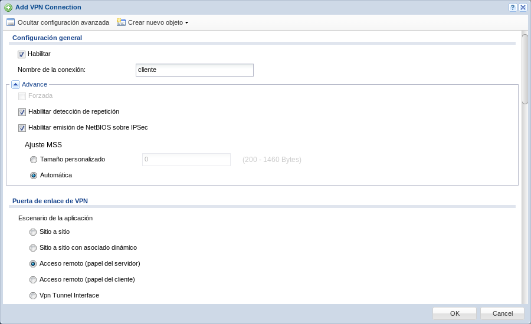Screen dimensions: 531x324
Task: Open the Crear nuevo objeto dropdown arrow
Action: [186, 22]
